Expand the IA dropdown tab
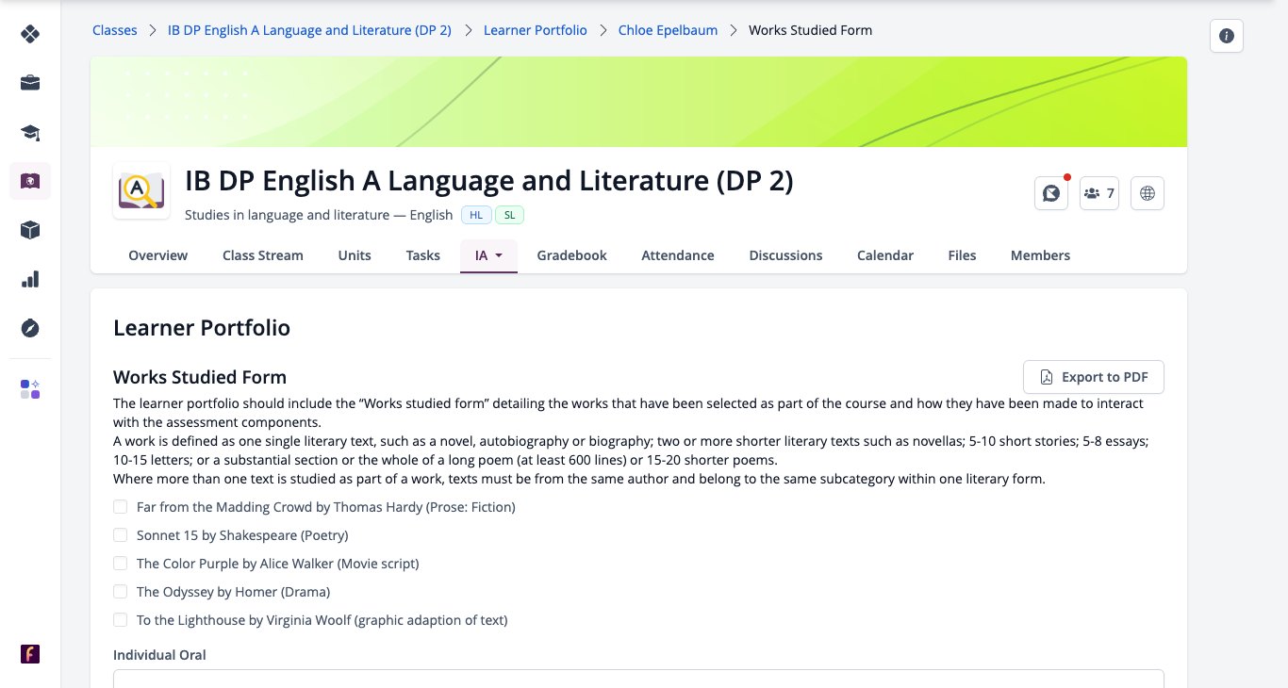1288x688 pixels. click(488, 255)
